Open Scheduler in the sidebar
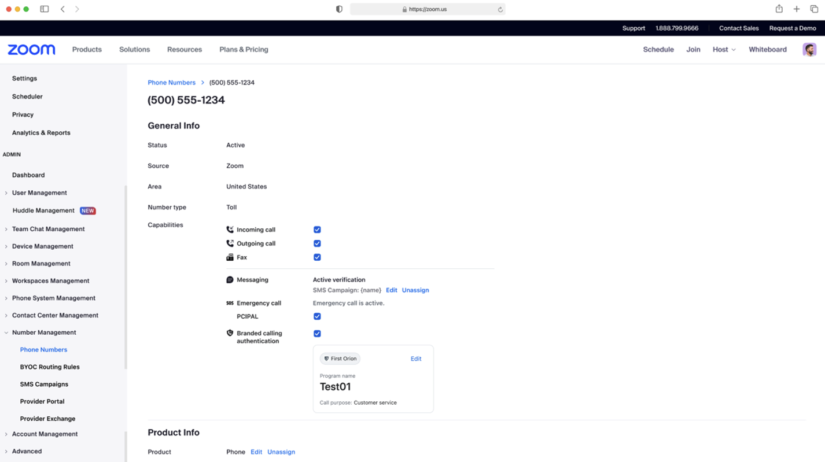This screenshot has height=462, width=825. [x=27, y=97]
